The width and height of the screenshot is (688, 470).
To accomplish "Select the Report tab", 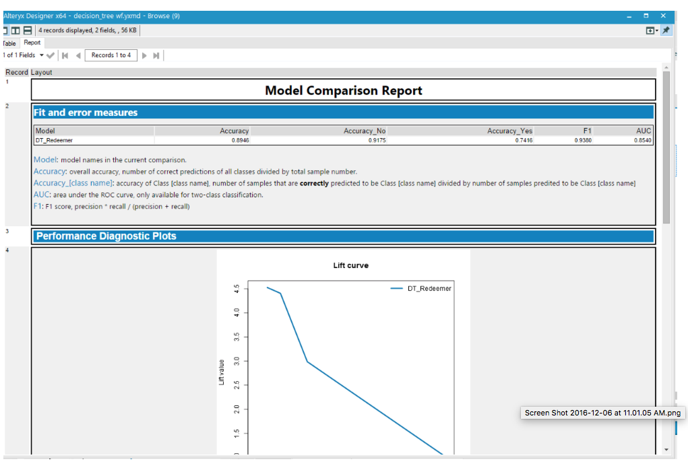I will click(x=32, y=42).
